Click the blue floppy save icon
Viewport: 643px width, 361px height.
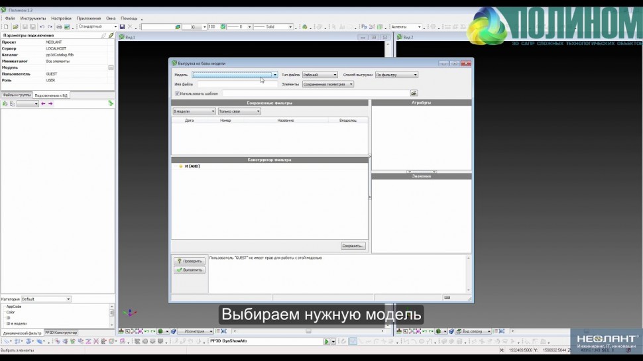click(122, 26)
